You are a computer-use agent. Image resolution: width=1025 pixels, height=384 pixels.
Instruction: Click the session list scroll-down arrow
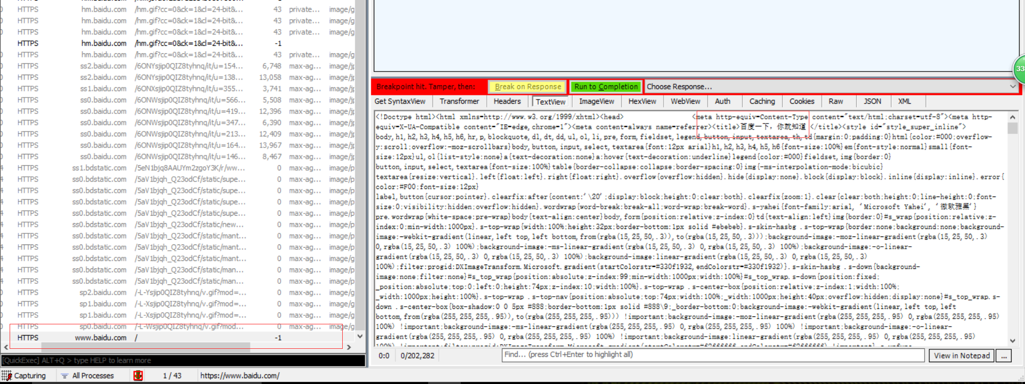pos(360,336)
